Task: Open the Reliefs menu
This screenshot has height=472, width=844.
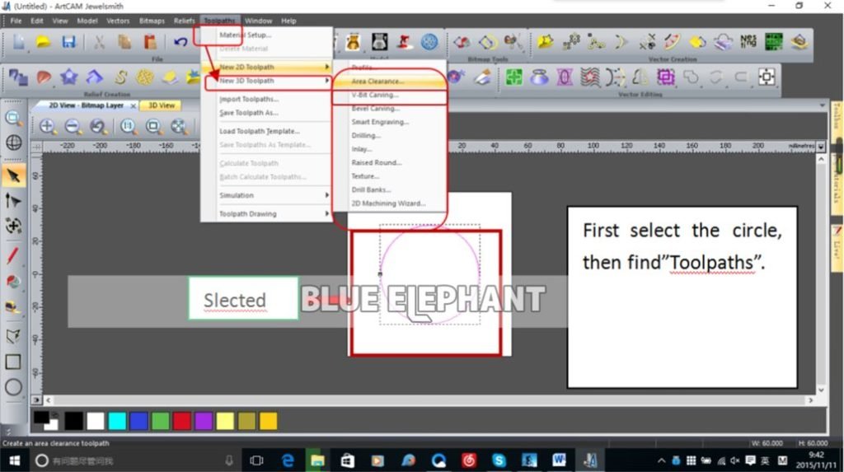Action: click(x=184, y=21)
